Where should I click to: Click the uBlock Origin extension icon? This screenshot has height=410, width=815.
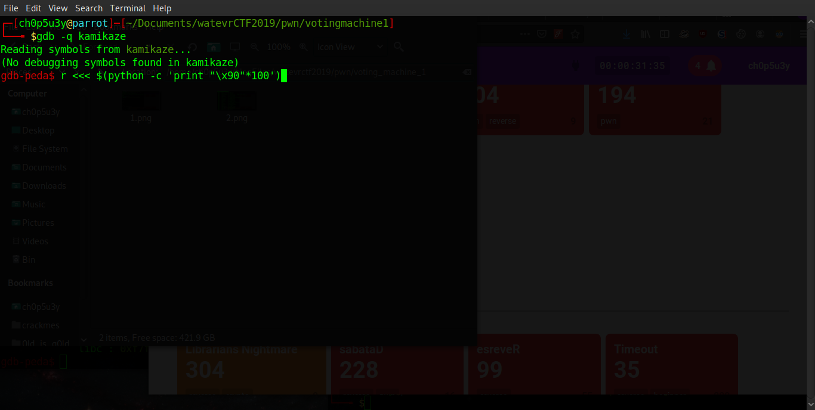(x=703, y=35)
